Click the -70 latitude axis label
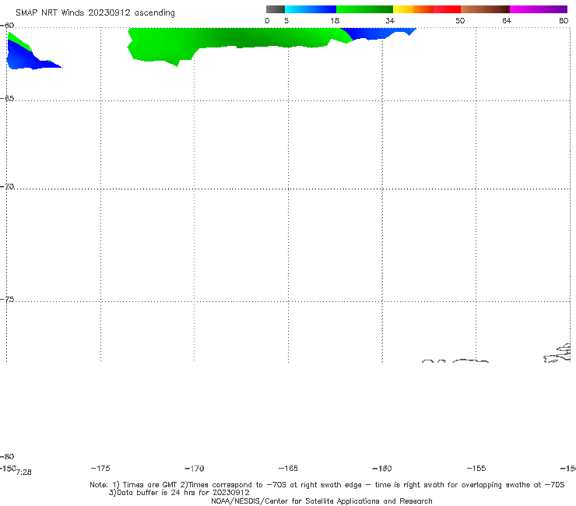This screenshot has height=506, width=576. 7,187
